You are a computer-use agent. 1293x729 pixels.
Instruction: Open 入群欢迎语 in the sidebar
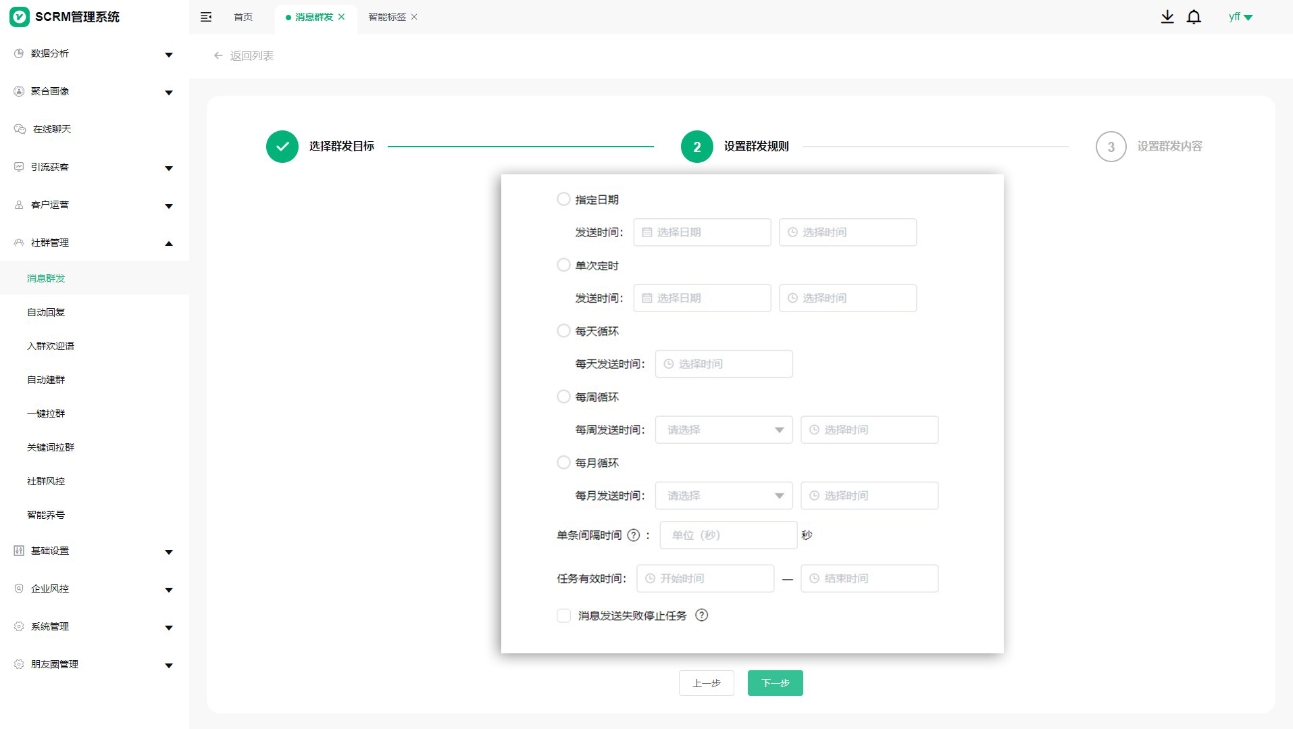[51, 346]
